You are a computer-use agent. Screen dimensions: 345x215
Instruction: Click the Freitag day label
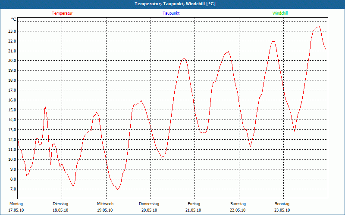[x=194, y=204]
